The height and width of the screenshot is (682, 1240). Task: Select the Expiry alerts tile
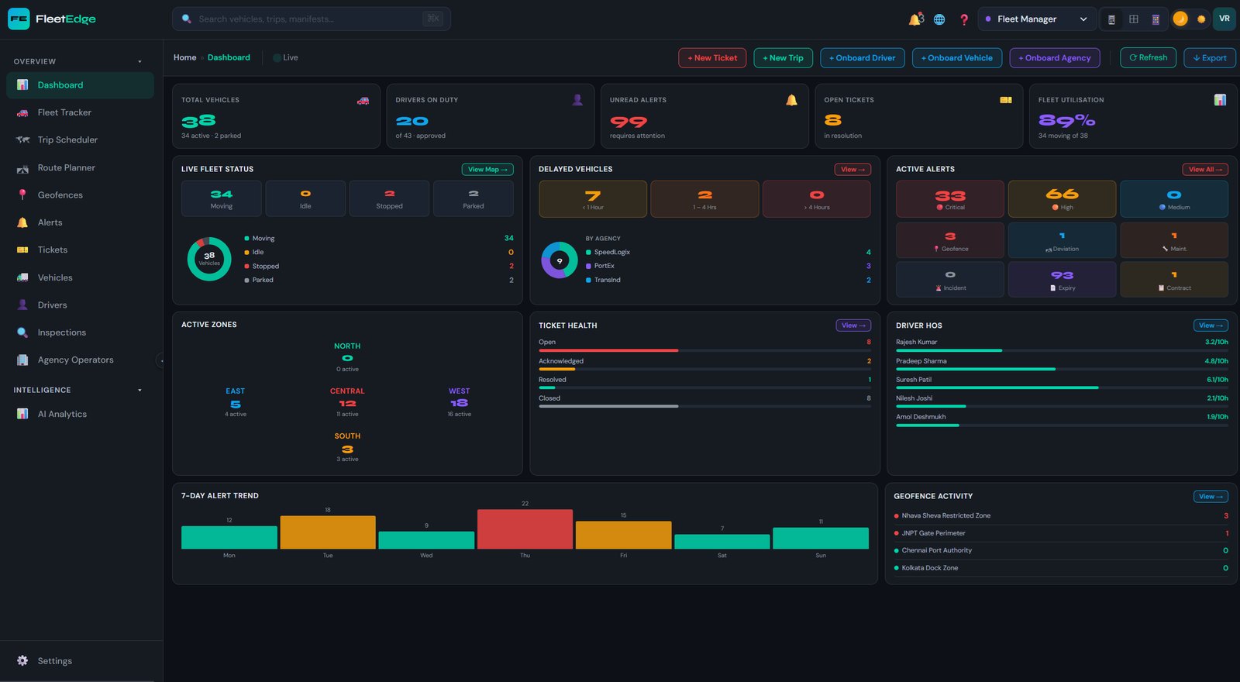1062,279
